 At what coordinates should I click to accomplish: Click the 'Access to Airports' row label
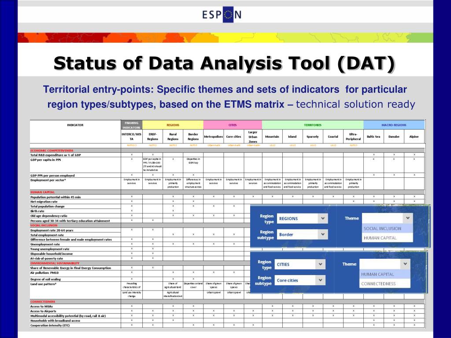coord(44,311)
